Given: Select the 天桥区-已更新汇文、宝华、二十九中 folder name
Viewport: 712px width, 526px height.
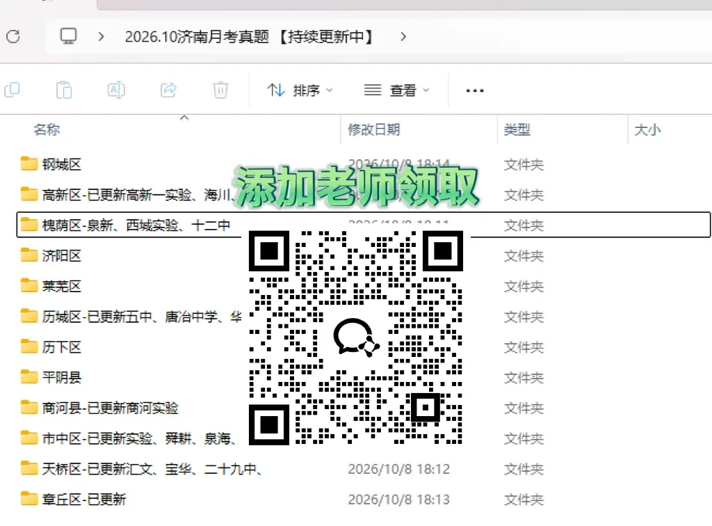Looking at the screenshot, I should 152,469.
